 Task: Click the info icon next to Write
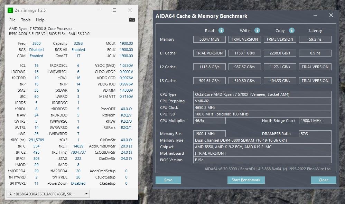(x=257, y=30)
